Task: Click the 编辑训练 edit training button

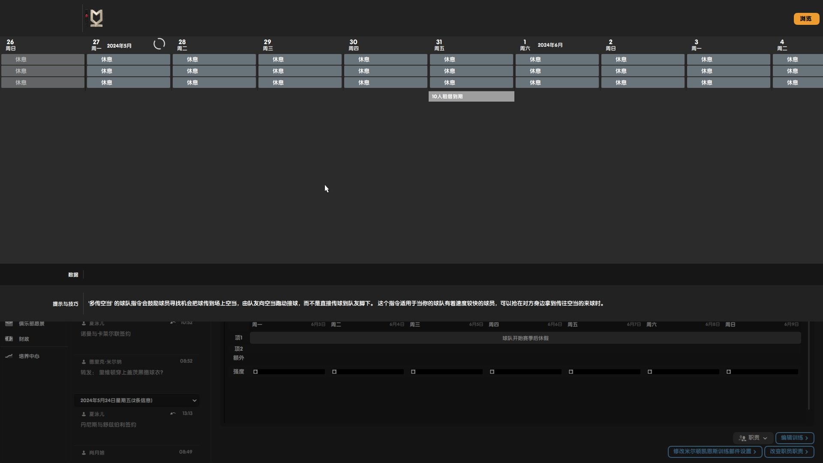Action: (794, 438)
